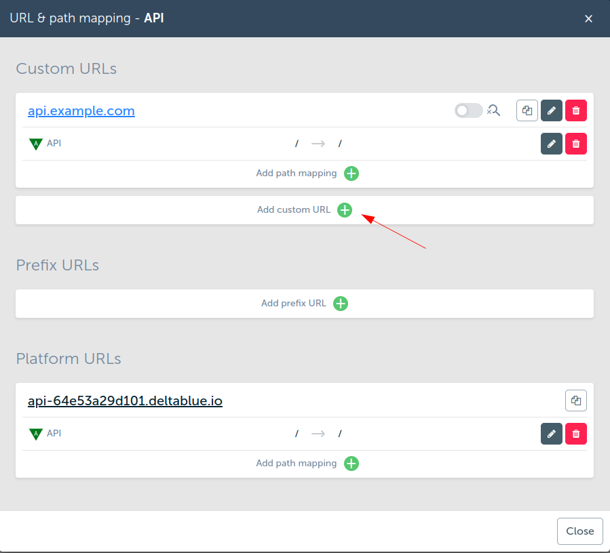This screenshot has height=553, width=610.
Task: Copy the deltablue.io platform URL
Action: tap(576, 401)
